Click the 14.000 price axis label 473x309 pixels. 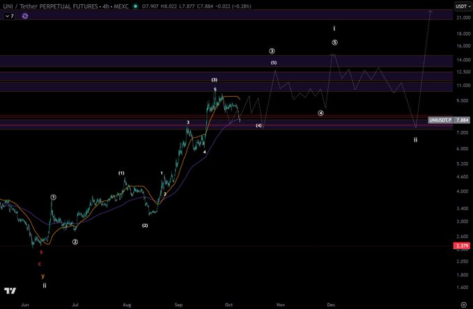tap(463, 60)
